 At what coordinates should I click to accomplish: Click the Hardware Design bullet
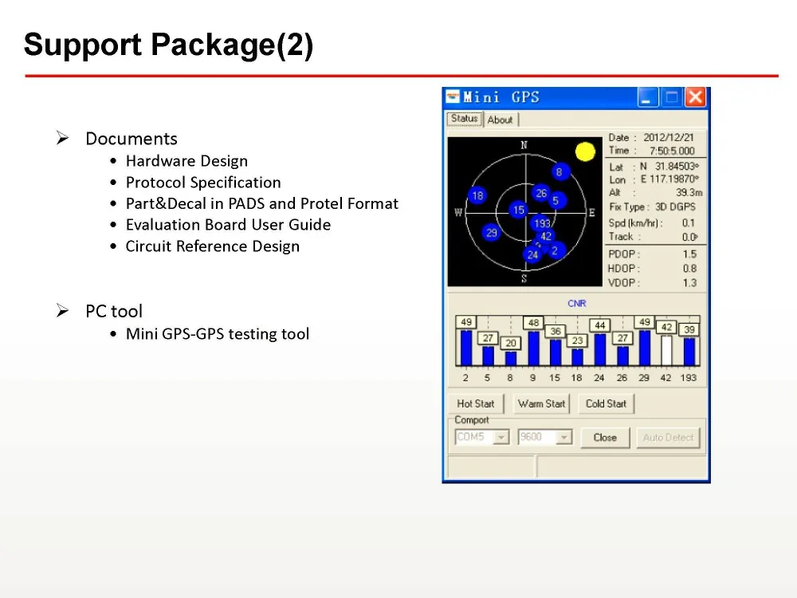[x=186, y=161]
